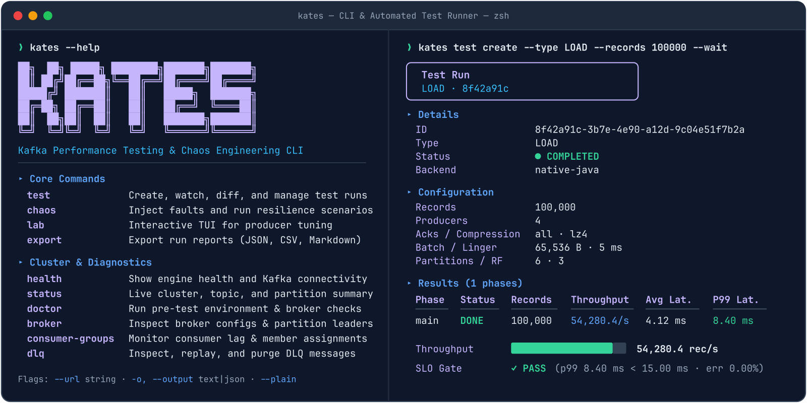Click the Status column header in results

(x=478, y=300)
